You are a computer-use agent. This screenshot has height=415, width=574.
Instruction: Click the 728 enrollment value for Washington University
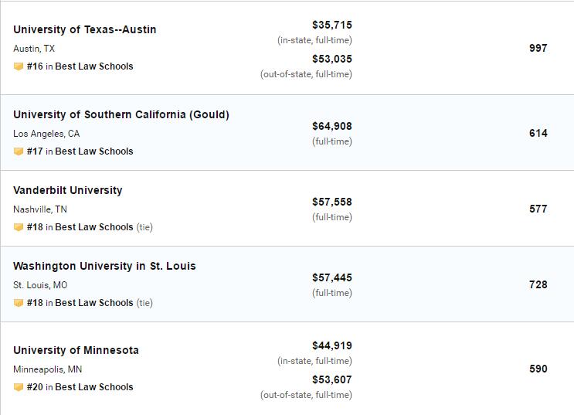coord(538,284)
